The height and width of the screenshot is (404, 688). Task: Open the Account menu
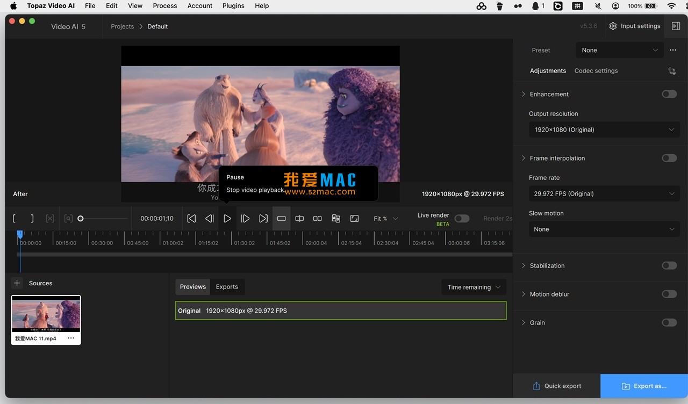200,6
